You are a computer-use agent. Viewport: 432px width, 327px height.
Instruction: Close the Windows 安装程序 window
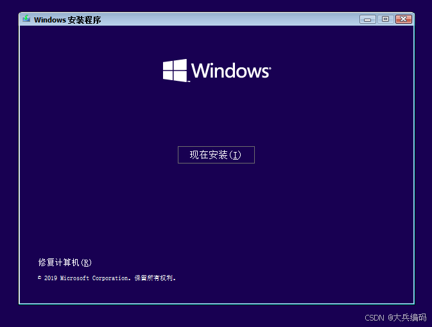(404, 19)
